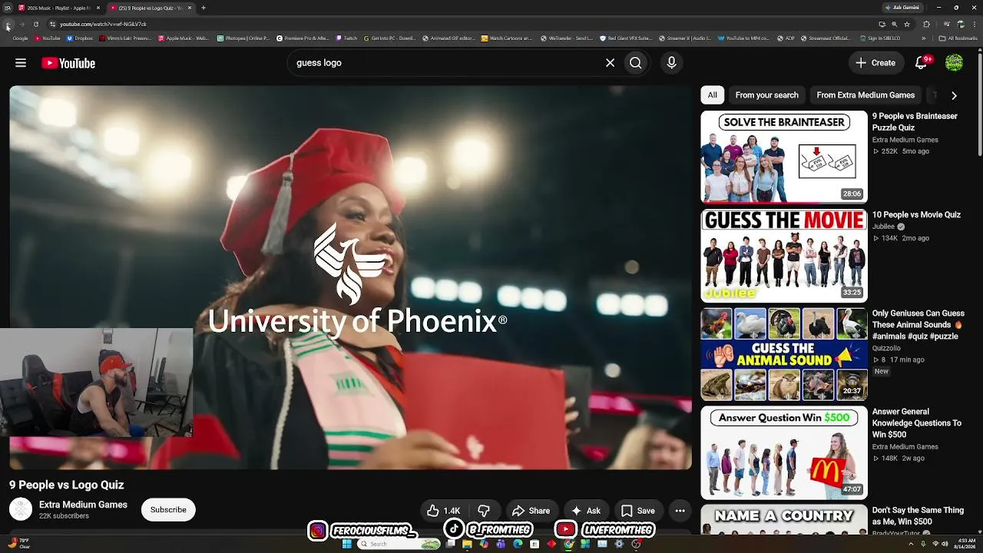Go back in the browser
Viewport: 983px width, 553px height.
(8, 25)
